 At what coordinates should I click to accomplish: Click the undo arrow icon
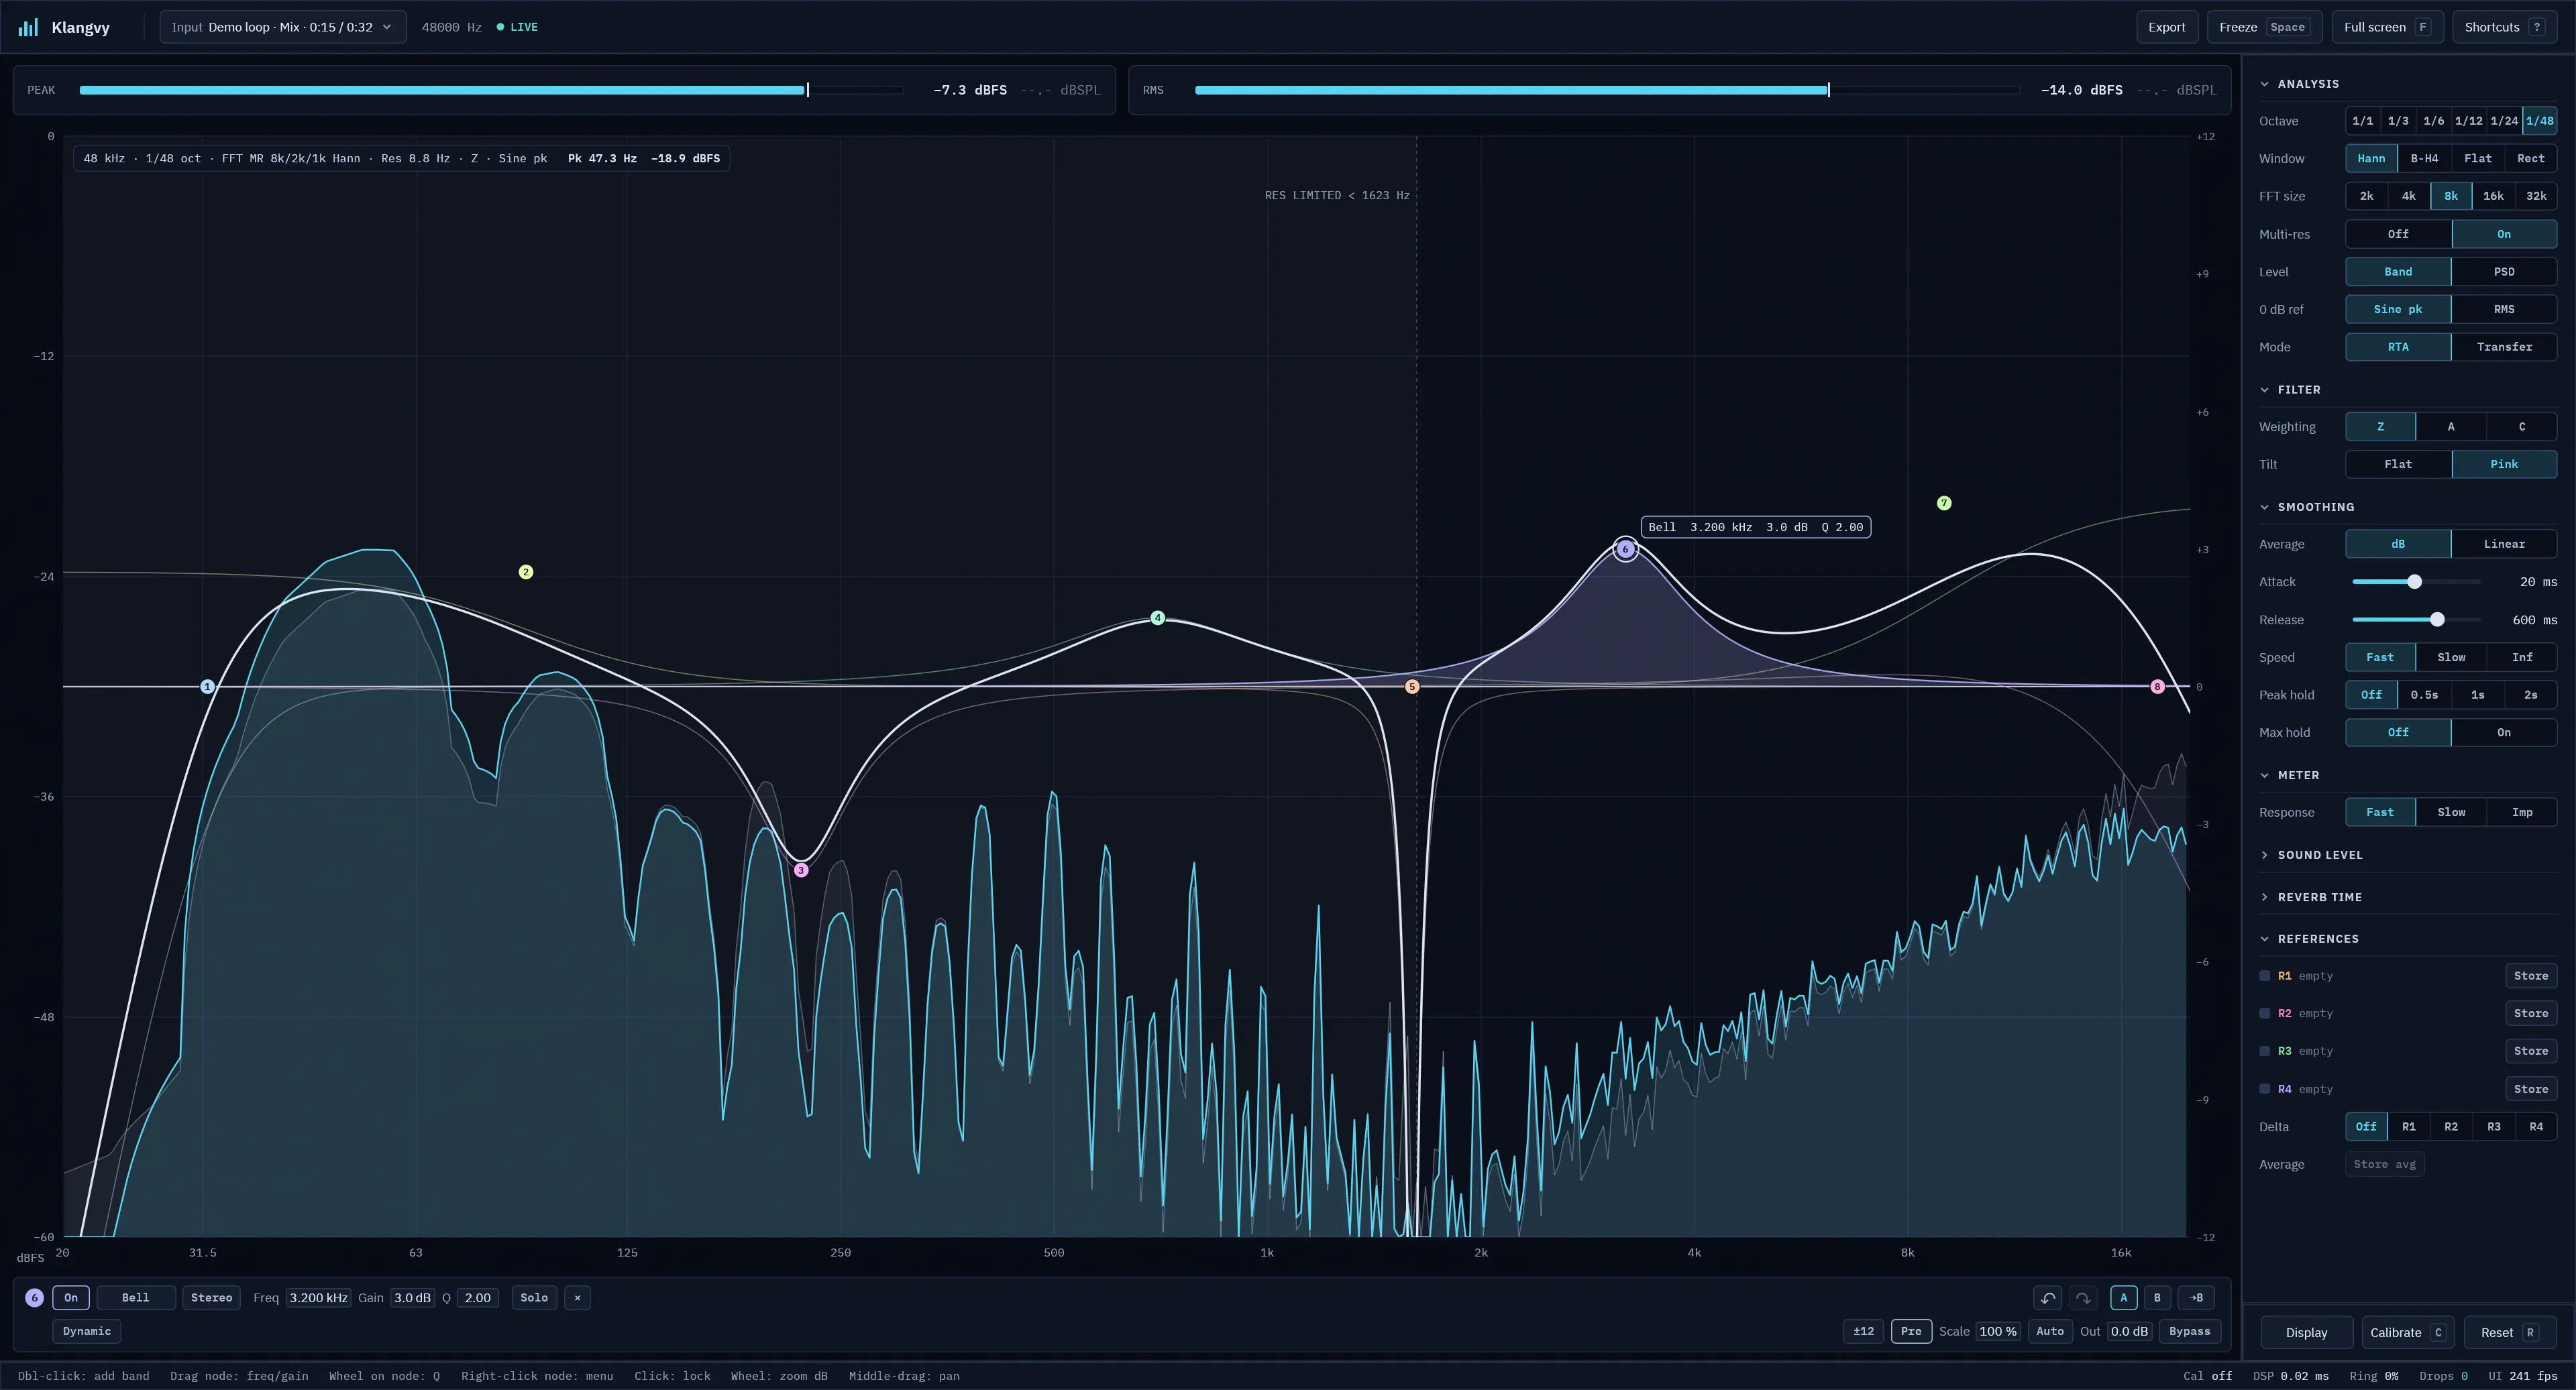pyautogui.click(x=2047, y=1298)
